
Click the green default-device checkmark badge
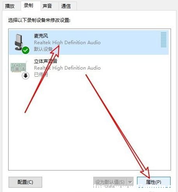(25, 50)
